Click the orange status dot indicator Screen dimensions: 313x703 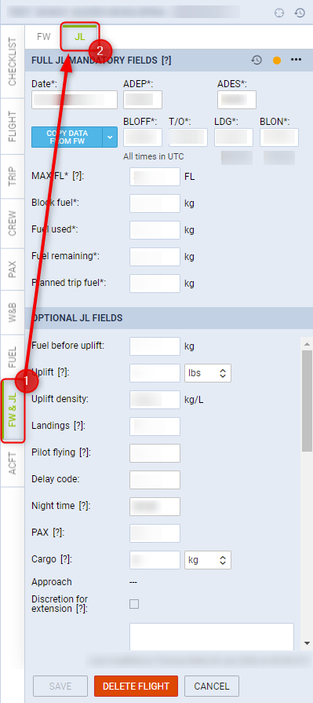[x=277, y=60]
